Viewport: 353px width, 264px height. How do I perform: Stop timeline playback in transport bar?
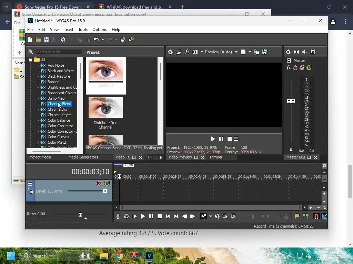(160, 216)
